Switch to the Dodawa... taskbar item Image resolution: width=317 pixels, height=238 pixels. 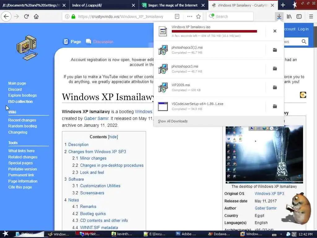click(x=219, y=234)
